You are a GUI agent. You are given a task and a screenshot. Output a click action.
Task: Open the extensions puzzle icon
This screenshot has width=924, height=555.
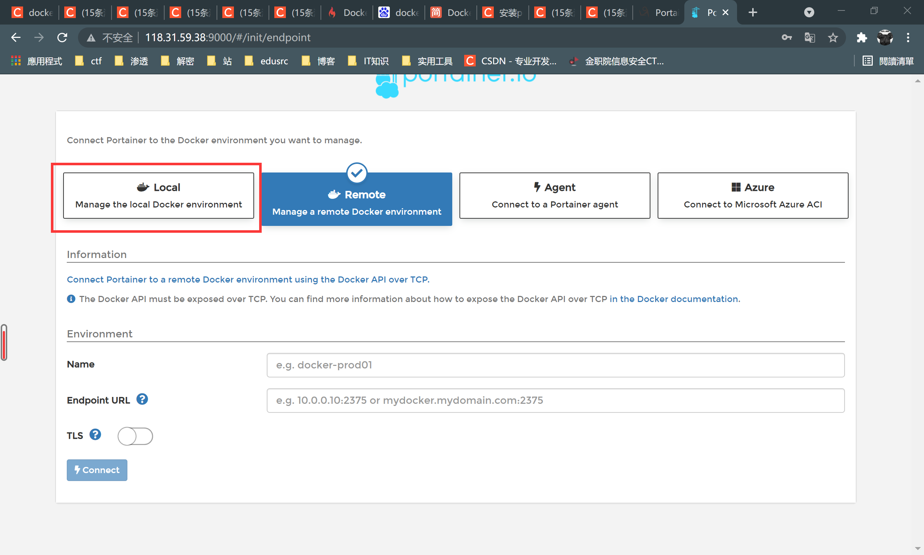coord(862,38)
